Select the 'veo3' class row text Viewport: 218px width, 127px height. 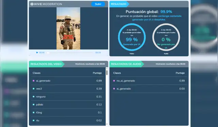click(39, 89)
